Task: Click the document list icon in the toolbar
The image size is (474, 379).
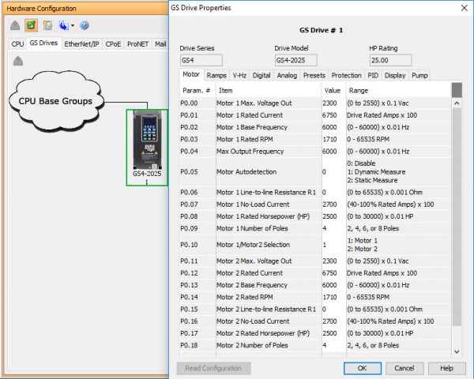Action: click(47, 25)
